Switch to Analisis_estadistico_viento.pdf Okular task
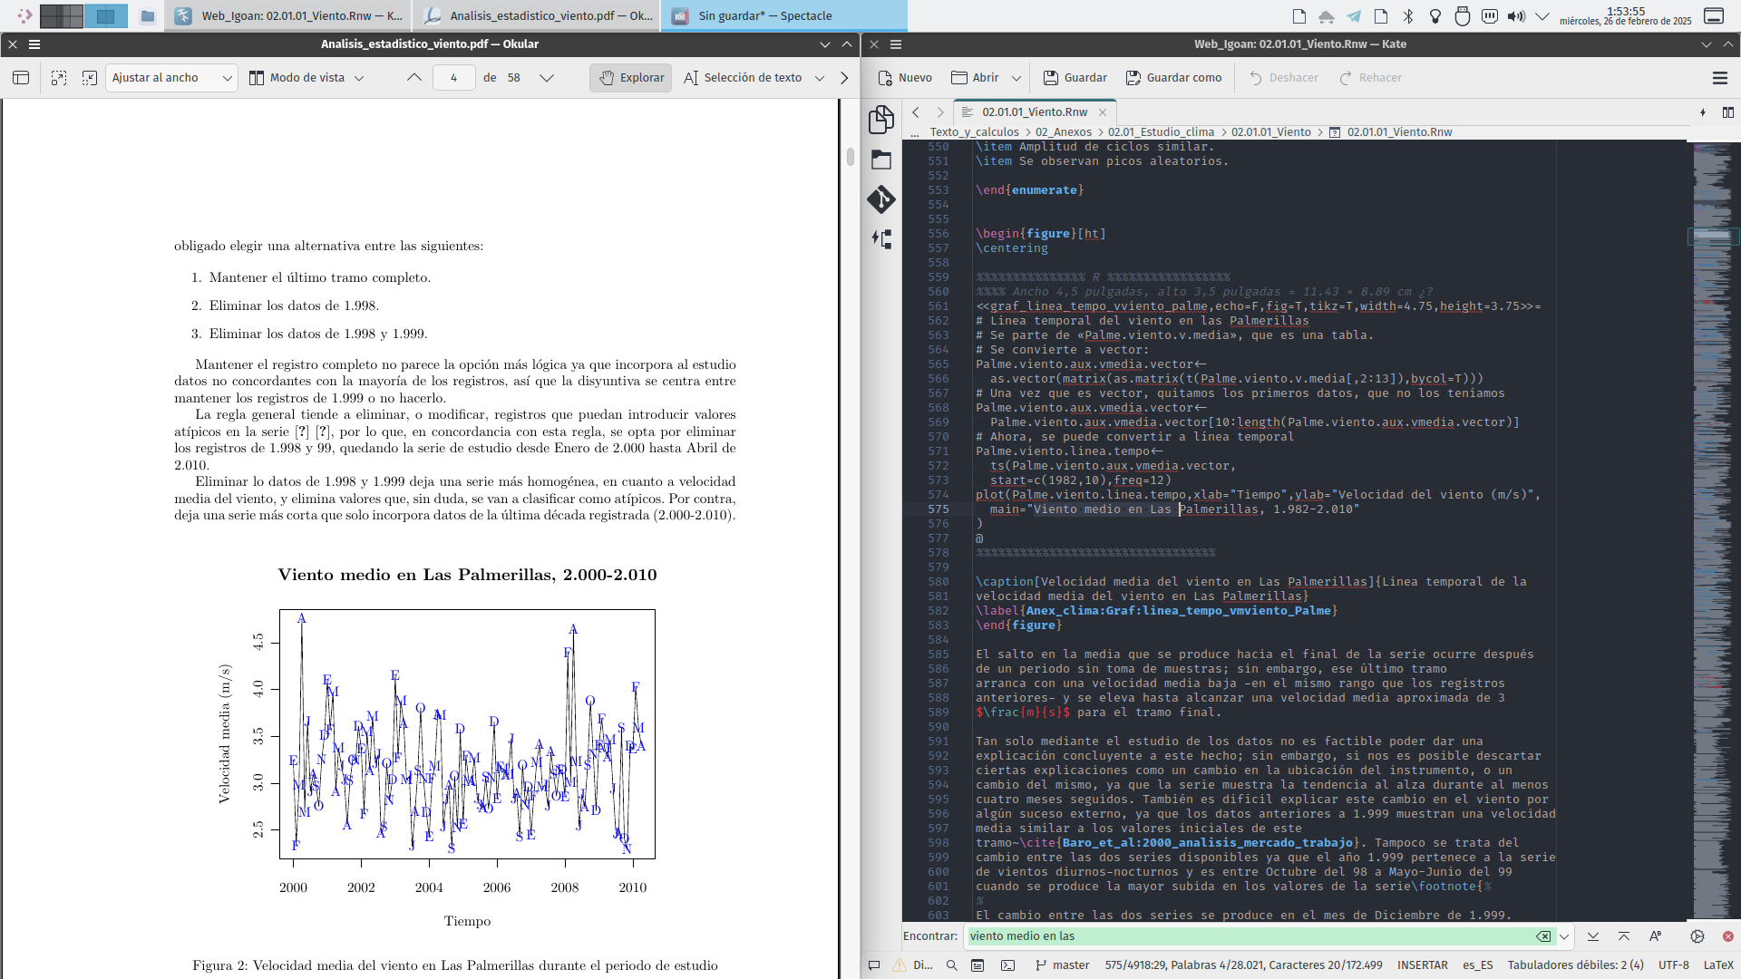 (538, 15)
